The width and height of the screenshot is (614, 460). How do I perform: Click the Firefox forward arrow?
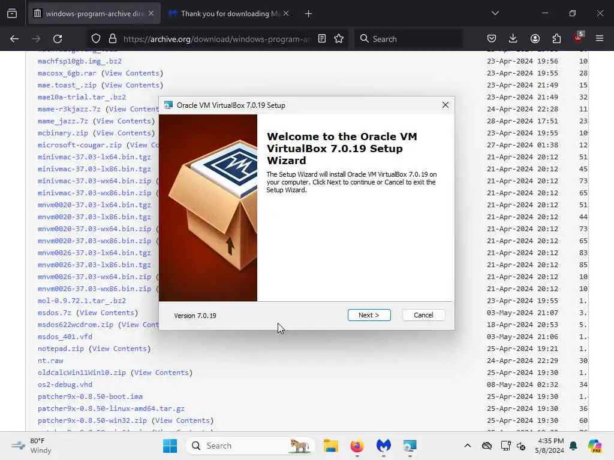[35, 39]
